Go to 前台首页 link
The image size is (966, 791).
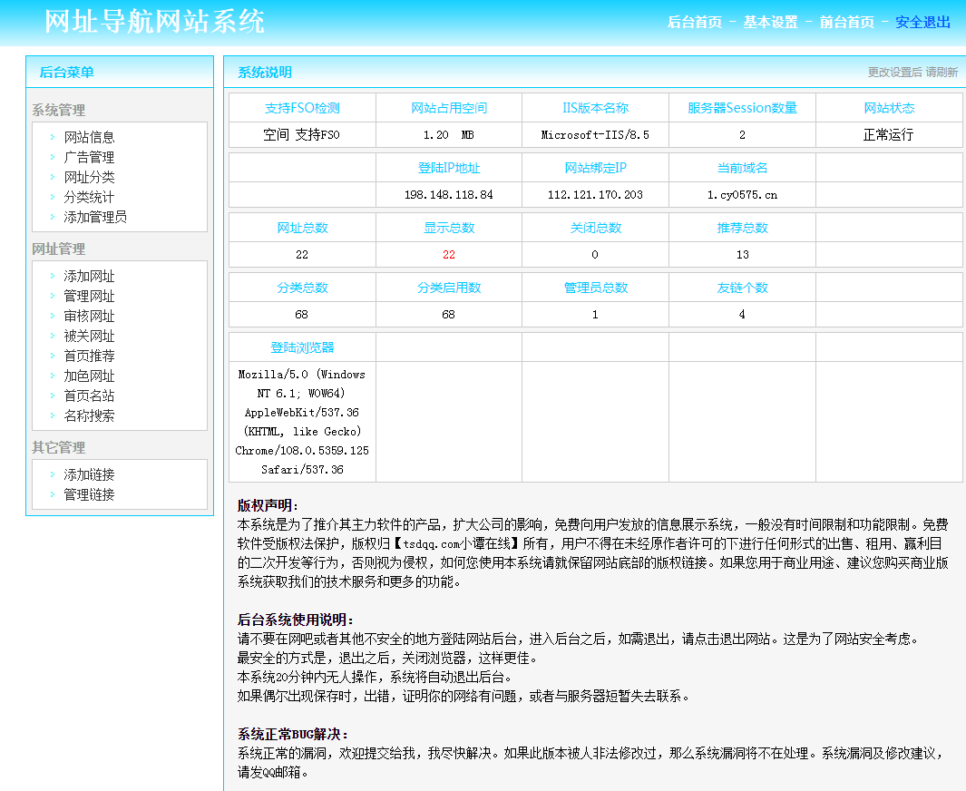(846, 22)
